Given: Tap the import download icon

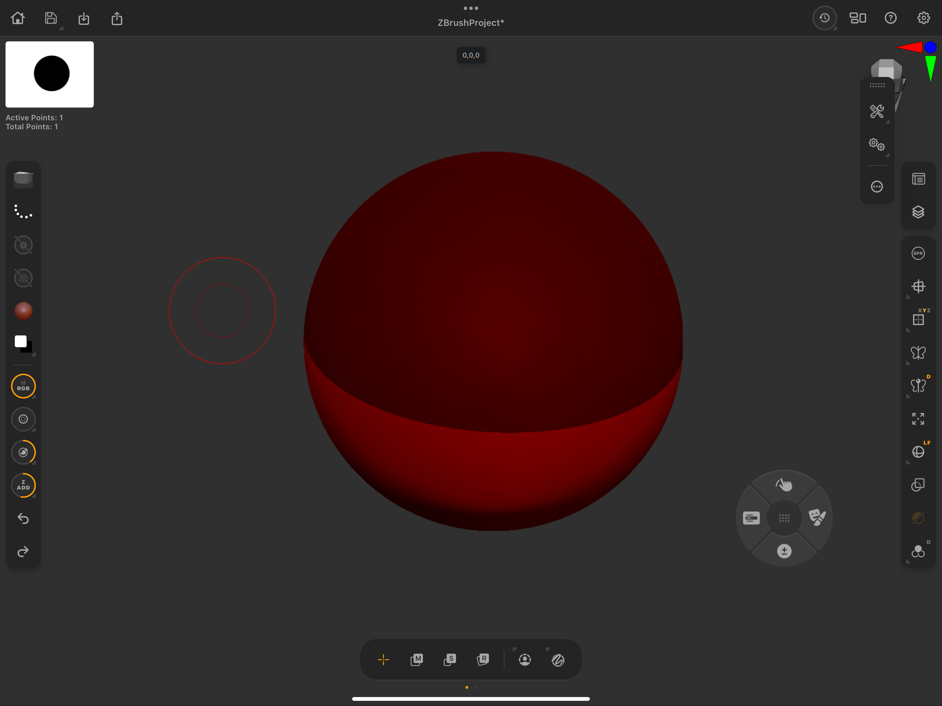Looking at the screenshot, I should coord(84,18).
